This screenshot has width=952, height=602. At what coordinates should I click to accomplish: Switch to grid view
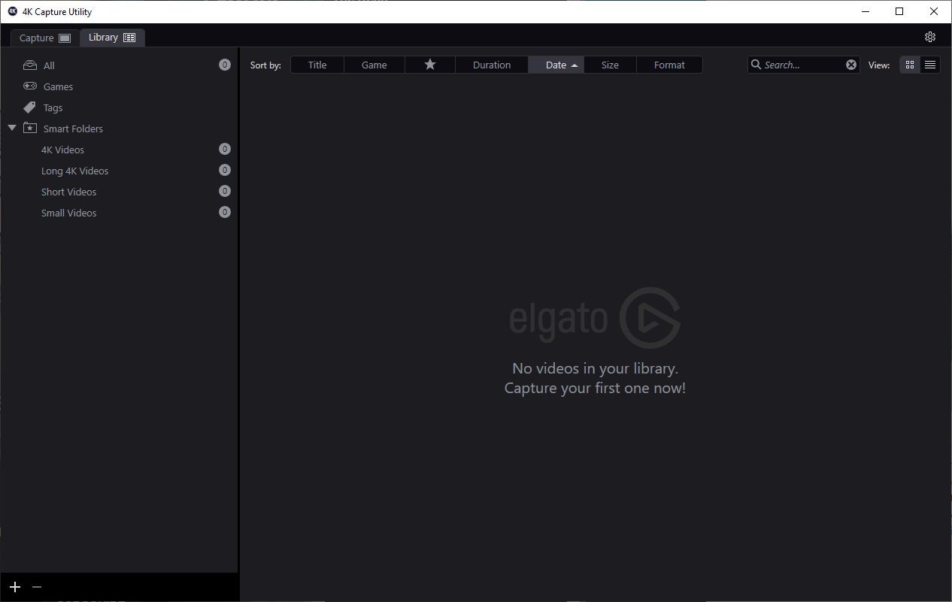point(910,65)
